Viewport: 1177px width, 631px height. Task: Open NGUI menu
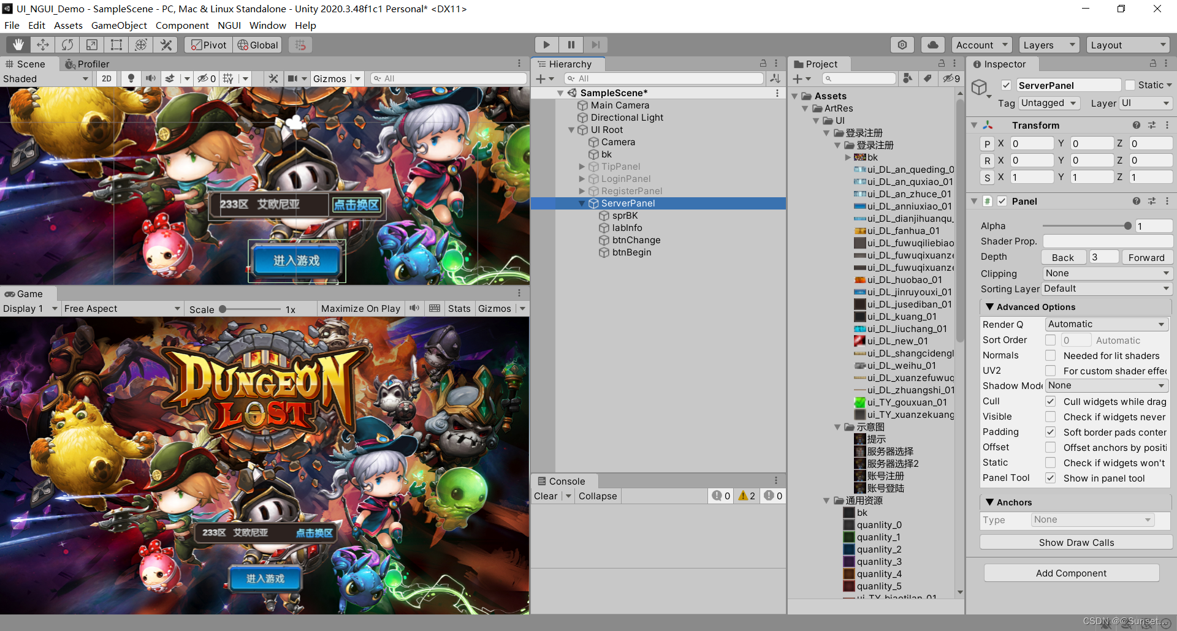(229, 25)
